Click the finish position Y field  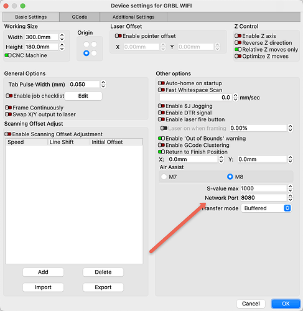pos(262,159)
